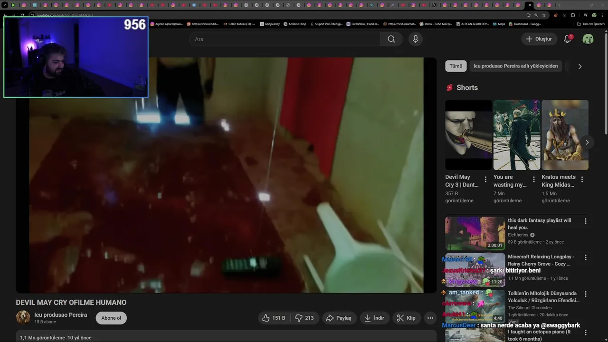Screen dimensions: 608x342
Task: Open options for Minecraft Relaxing Longplay video
Action: (586, 258)
